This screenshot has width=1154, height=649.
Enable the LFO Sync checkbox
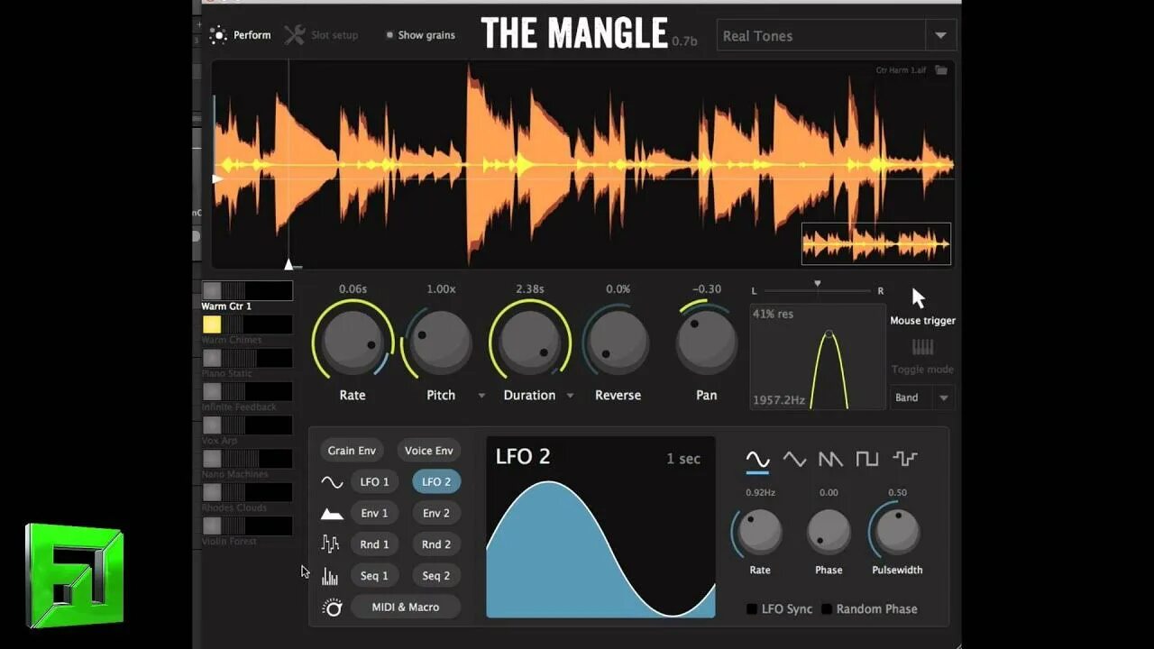coord(752,609)
